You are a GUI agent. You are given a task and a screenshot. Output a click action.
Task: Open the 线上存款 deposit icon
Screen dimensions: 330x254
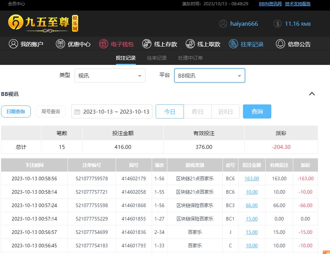(x=147, y=44)
